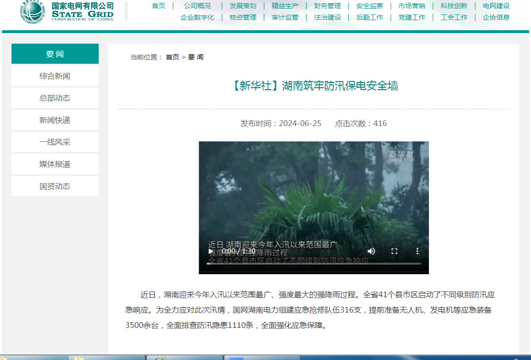The width and height of the screenshot is (531, 360).
Task: Go to 法治建设
Action: (x=328, y=17)
